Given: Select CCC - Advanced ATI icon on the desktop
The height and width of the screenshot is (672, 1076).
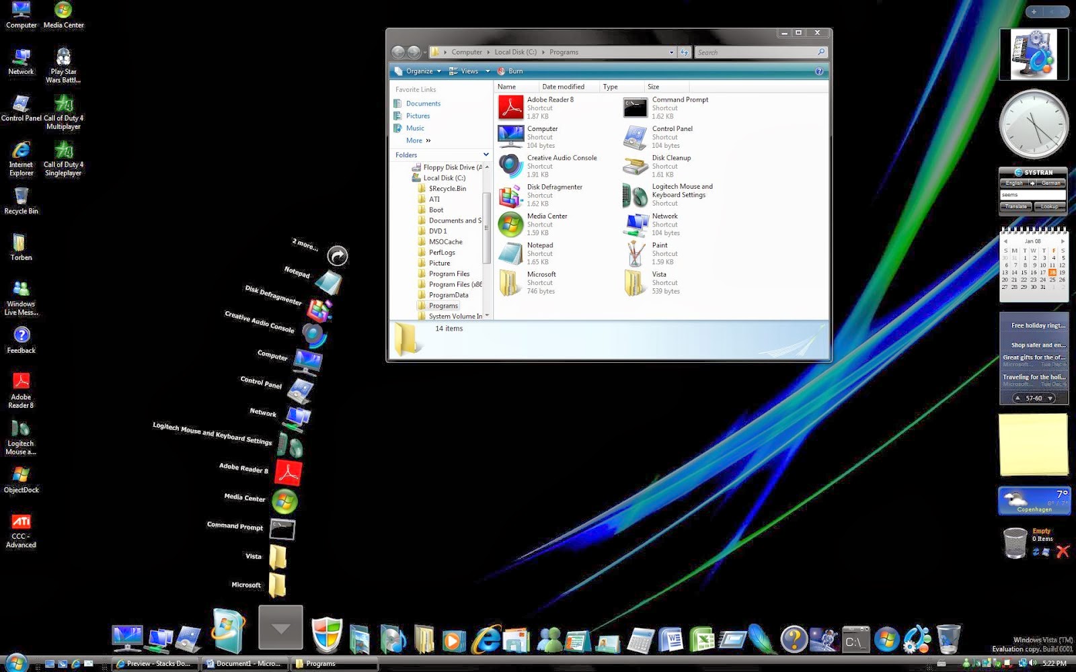Looking at the screenshot, I should 21,531.
